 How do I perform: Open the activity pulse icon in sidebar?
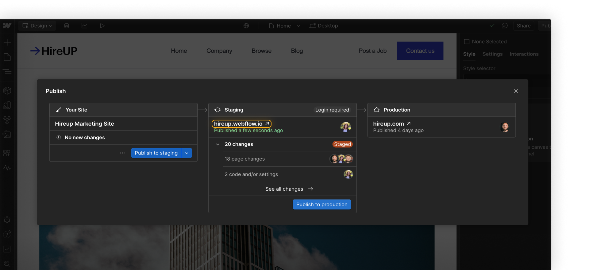tap(7, 168)
